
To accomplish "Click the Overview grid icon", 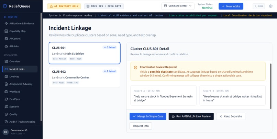I will pyautogui.click(x=6, y=61).
